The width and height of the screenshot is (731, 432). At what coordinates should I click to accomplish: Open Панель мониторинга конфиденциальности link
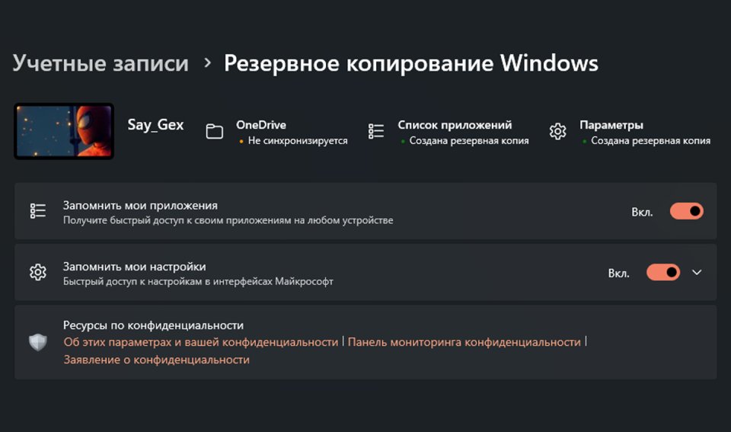[x=464, y=342]
